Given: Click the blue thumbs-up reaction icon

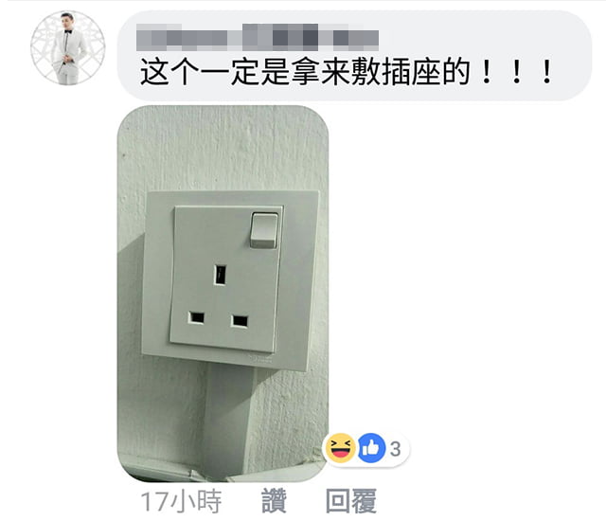Looking at the screenshot, I should 372,448.
